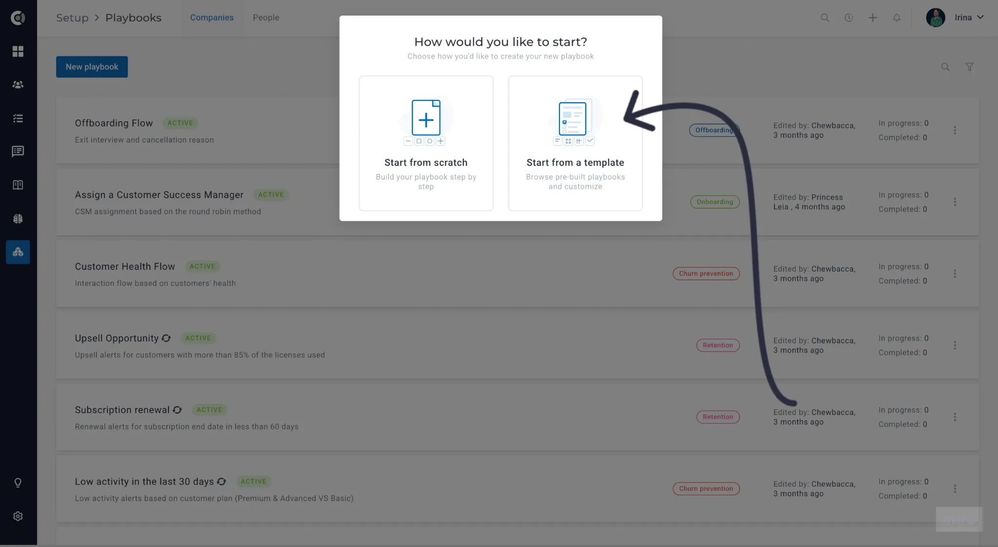Open the conversations message icon in sidebar
This screenshot has width=998, height=547.
click(x=18, y=151)
